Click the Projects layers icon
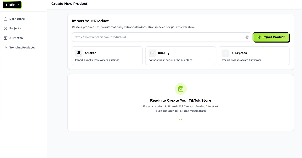 5,28
